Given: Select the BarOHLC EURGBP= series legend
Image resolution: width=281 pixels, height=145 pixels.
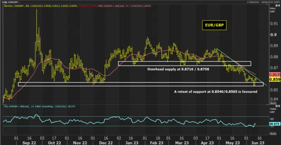Looking at the screenshot, I should click(x=41, y=6).
